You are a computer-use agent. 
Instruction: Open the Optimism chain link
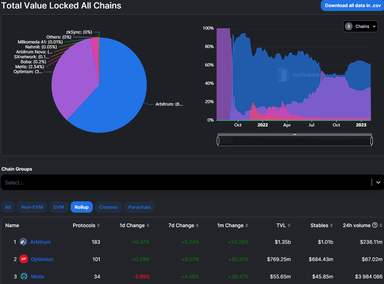point(42,259)
